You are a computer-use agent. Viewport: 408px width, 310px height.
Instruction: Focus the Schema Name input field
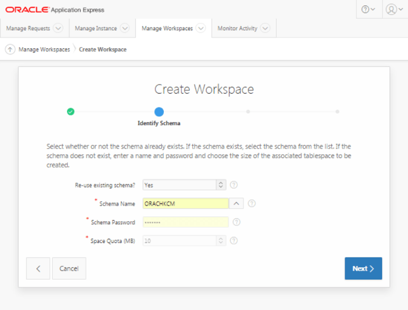coord(186,204)
